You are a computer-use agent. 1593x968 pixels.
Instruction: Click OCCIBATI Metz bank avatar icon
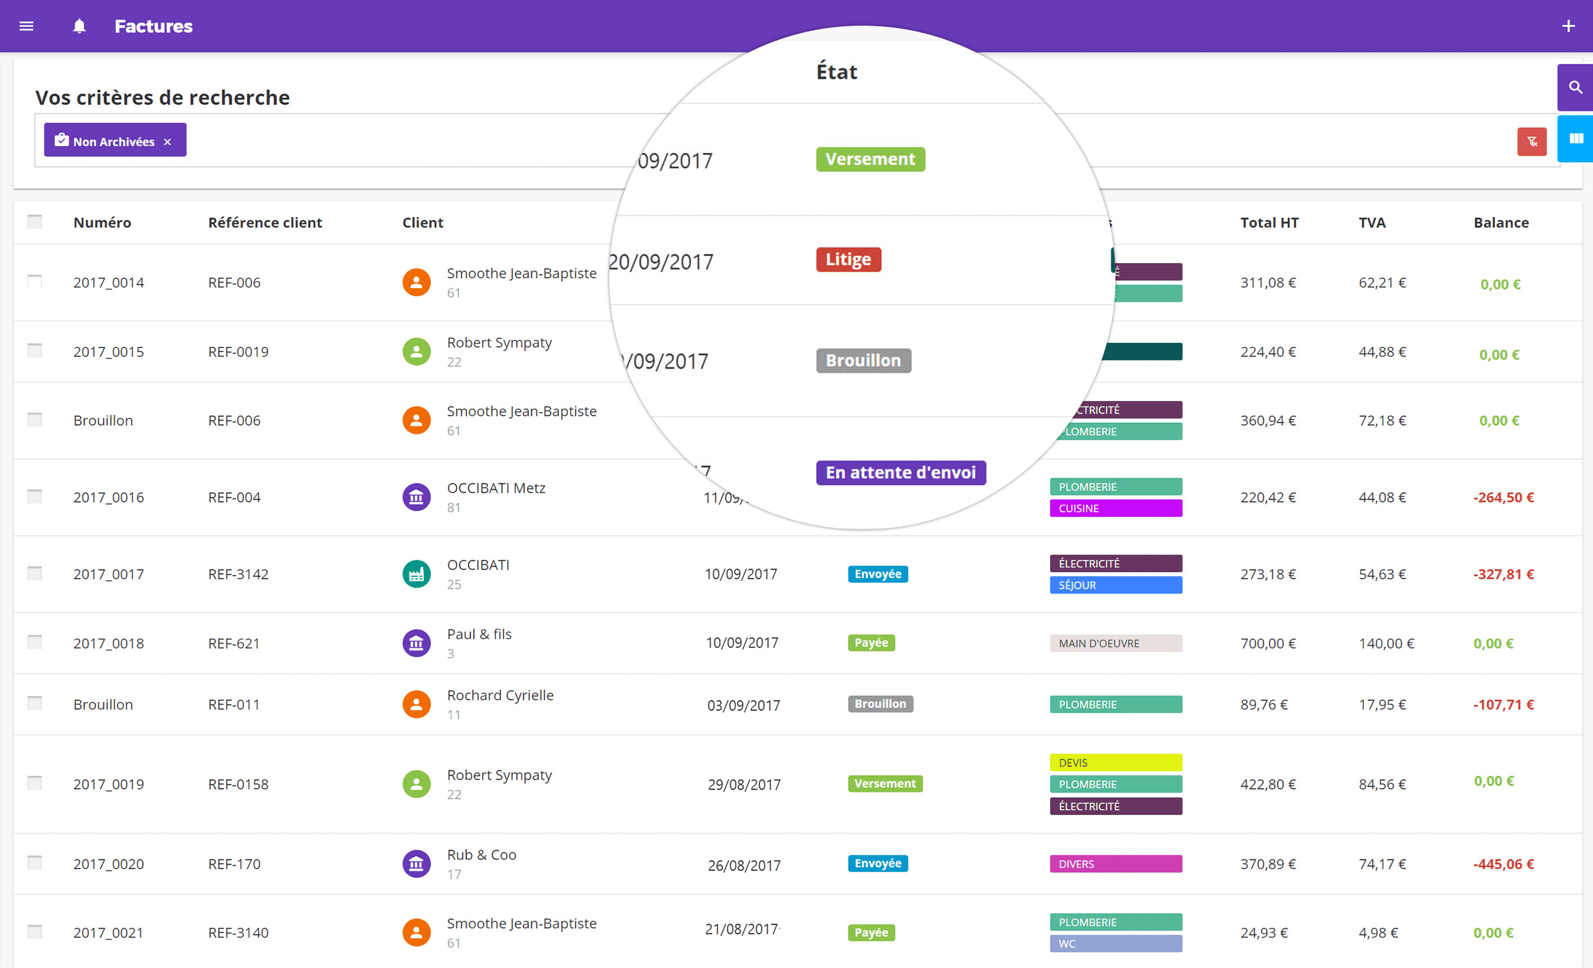tap(416, 497)
